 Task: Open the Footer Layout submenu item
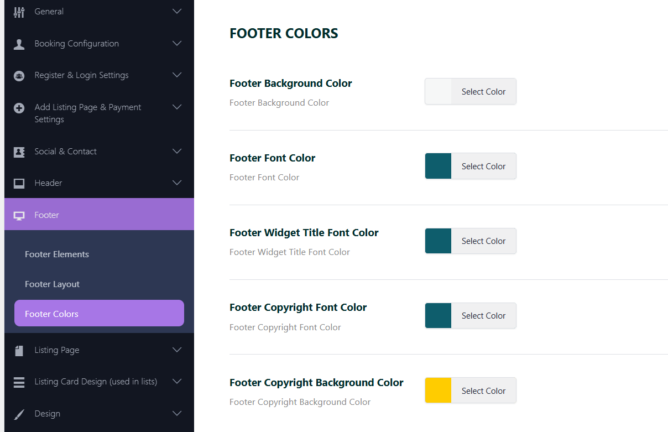tap(53, 284)
